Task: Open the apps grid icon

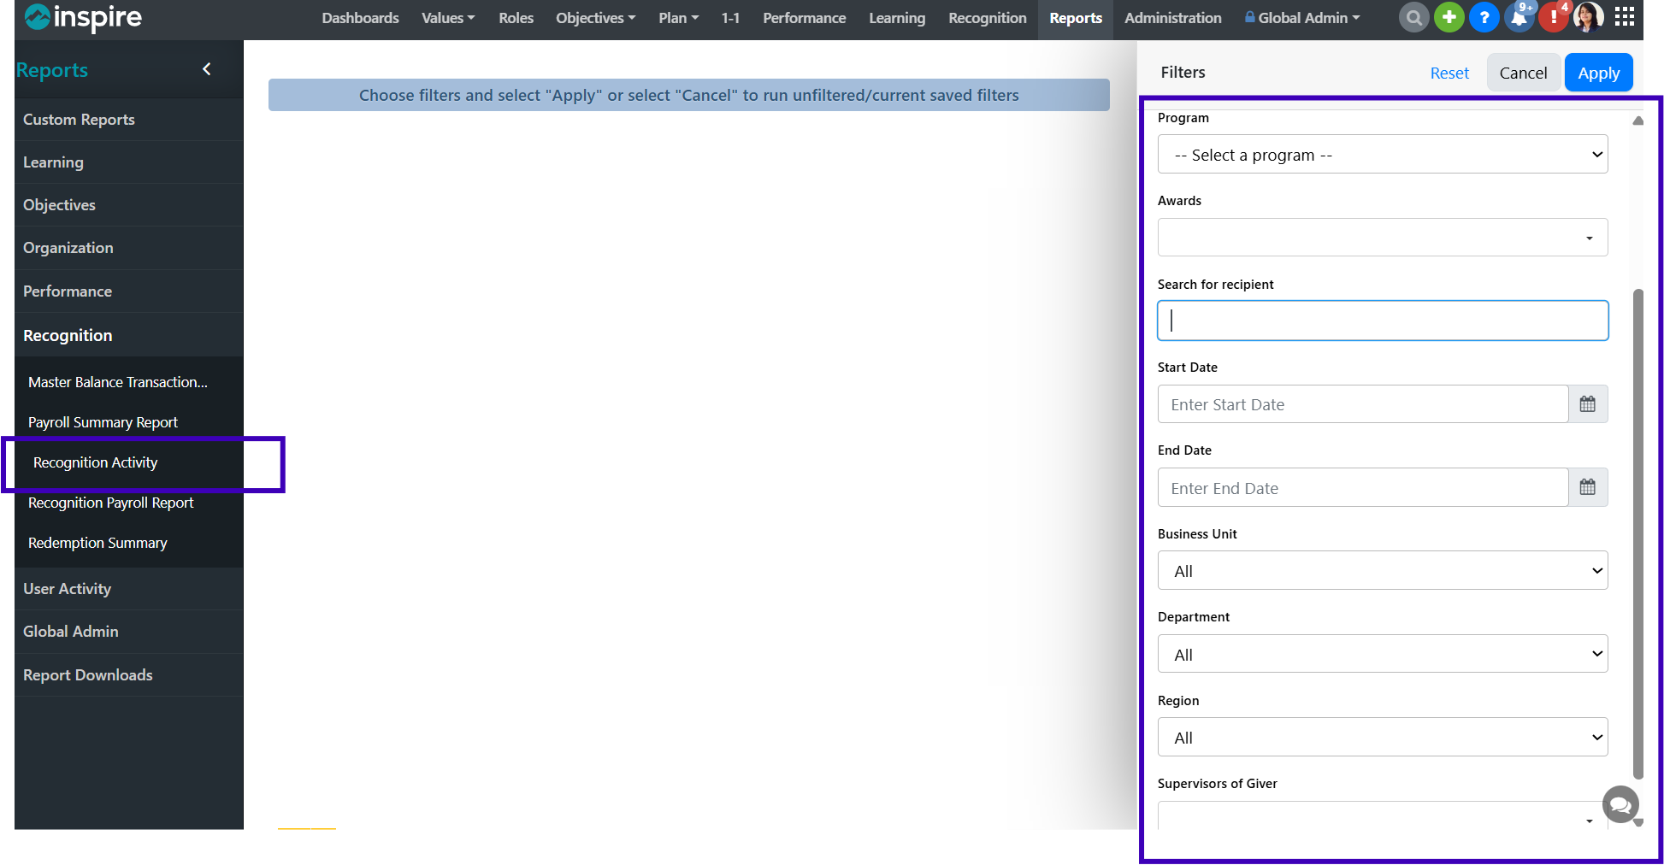Action: coord(1625,17)
